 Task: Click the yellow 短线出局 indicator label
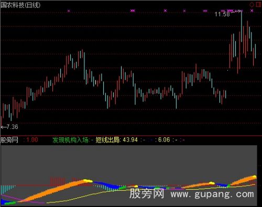pos(107,140)
